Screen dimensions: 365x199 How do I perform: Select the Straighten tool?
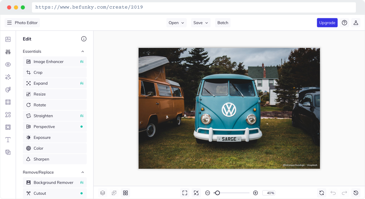coord(55,116)
